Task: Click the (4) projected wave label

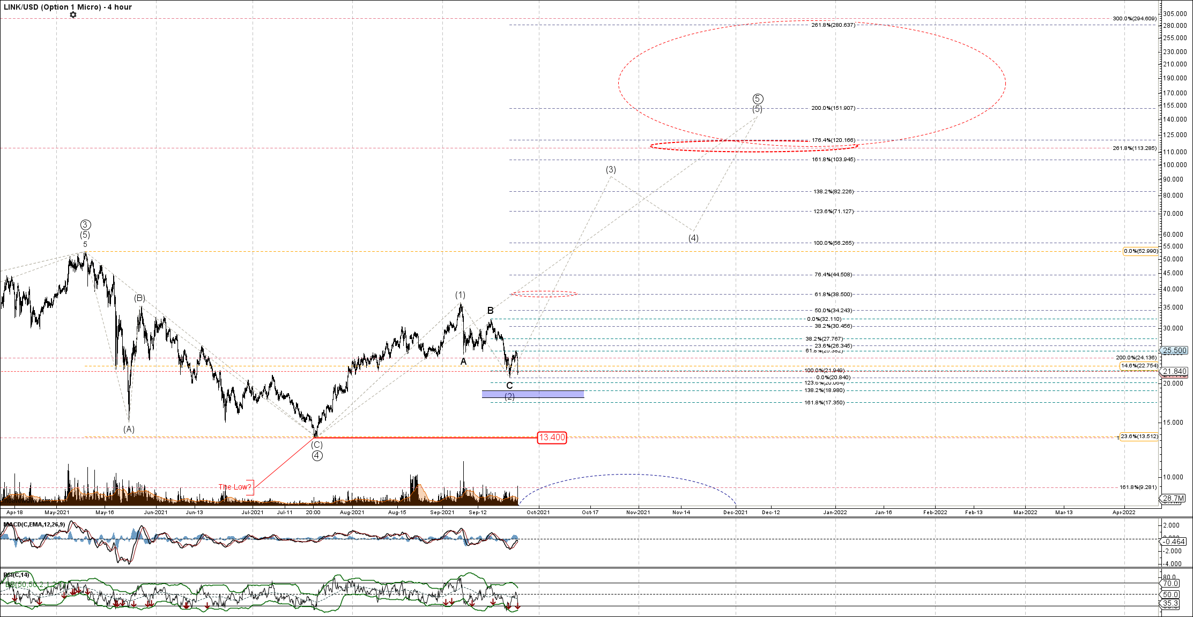Action: click(693, 238)
